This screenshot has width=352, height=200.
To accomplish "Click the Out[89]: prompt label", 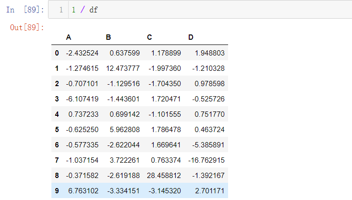I will click(27, 28).
